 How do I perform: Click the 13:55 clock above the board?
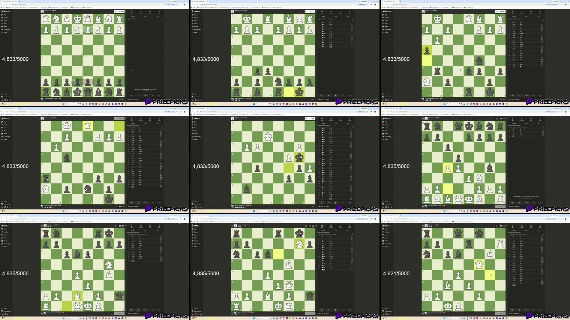pyautogui.click(x=310, y=118)
